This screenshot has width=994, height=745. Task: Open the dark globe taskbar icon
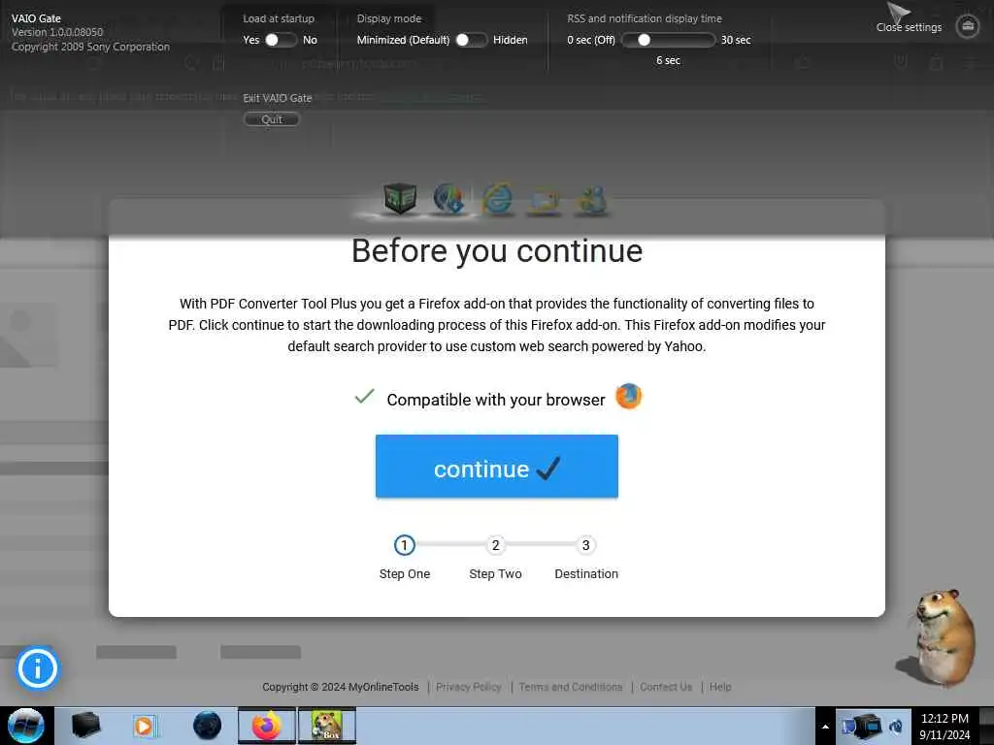pyautogui.click(x=208, y=726)
